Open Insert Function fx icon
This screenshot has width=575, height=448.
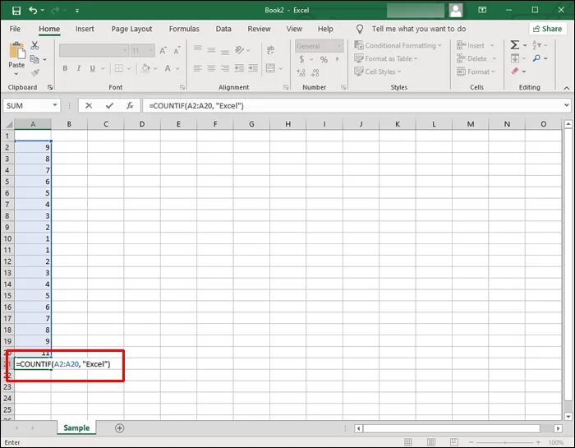point(130,106)
